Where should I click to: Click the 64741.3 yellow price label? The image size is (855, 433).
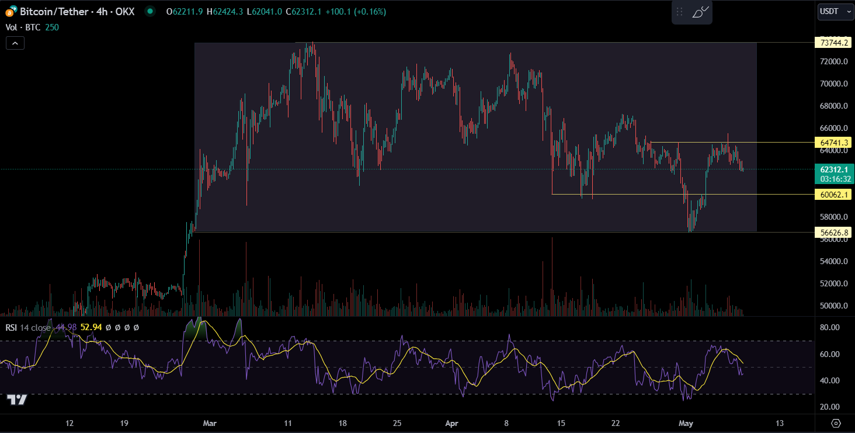834,143
